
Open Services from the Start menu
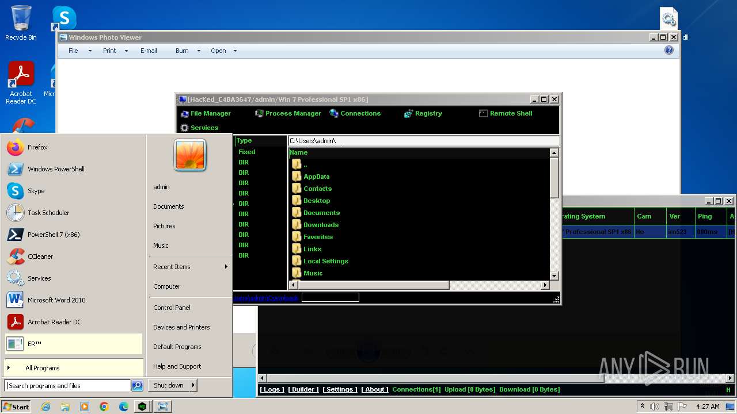(74, 278)
